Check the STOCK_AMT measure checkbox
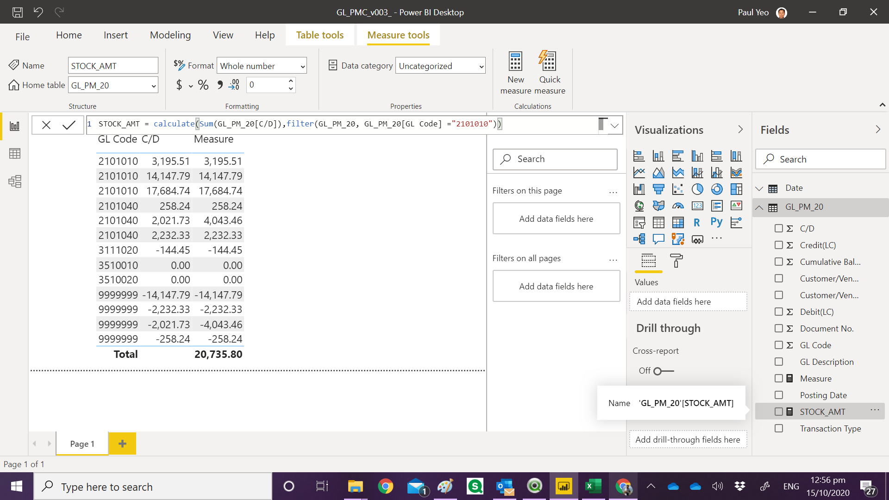This screenshot has height=500, width=889. pos(779,412)
